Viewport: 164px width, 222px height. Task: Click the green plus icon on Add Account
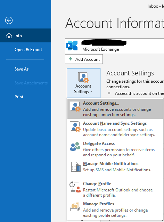coord(70,59)
